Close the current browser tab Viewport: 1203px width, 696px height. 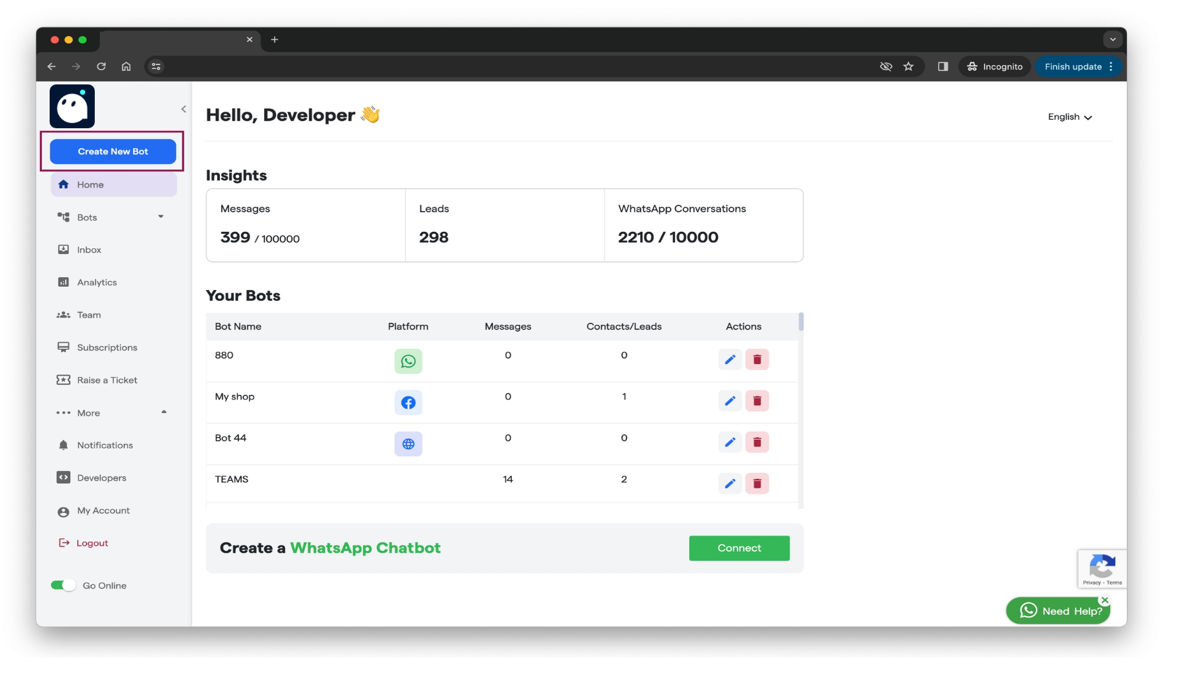(x=249, y=39)
